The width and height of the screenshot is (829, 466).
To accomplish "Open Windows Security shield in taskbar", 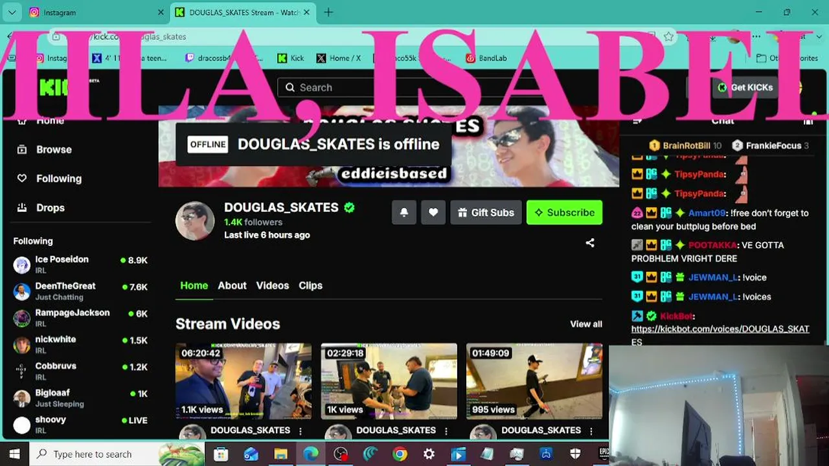I will click(x=576, y=454).
